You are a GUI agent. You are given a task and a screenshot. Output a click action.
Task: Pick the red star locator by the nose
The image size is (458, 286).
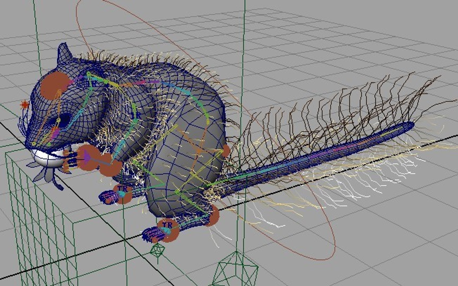pyautogui.click(x=25, y=105)
